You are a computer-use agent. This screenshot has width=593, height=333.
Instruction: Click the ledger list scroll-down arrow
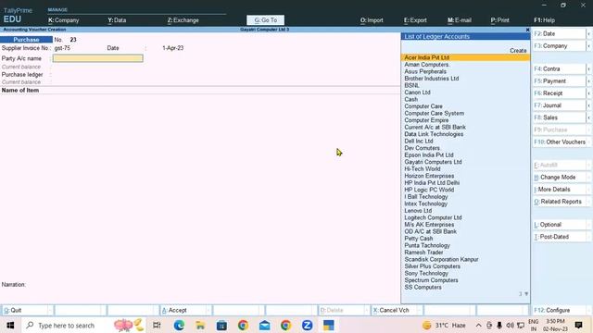[526, 294]
